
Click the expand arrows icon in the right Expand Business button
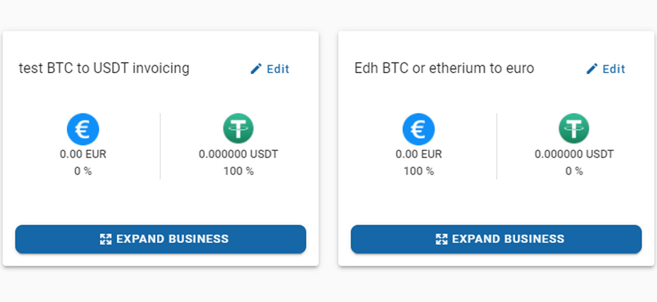441,239
